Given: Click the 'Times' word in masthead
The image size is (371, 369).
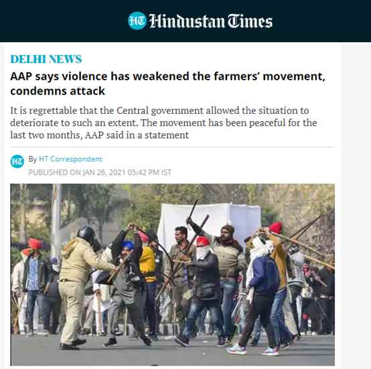Looking at the screenshot, I should 250,21.
